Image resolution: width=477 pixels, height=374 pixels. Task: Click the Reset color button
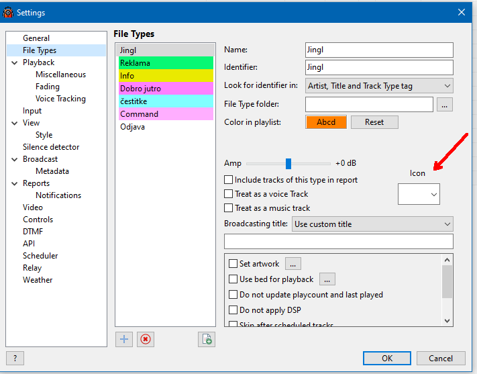pyautogui.click(x=374, y=122)
